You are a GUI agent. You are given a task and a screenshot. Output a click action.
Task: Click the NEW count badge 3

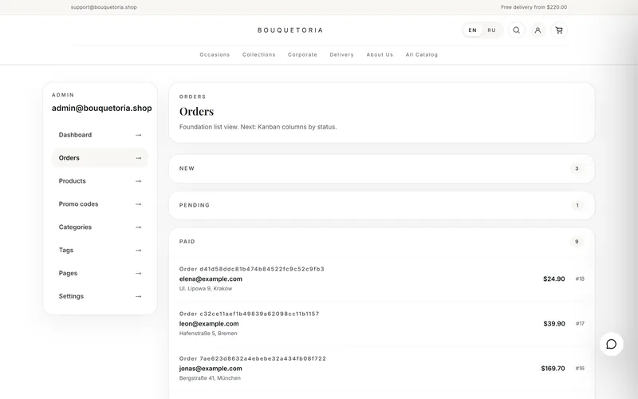click(x=577, y=168)
